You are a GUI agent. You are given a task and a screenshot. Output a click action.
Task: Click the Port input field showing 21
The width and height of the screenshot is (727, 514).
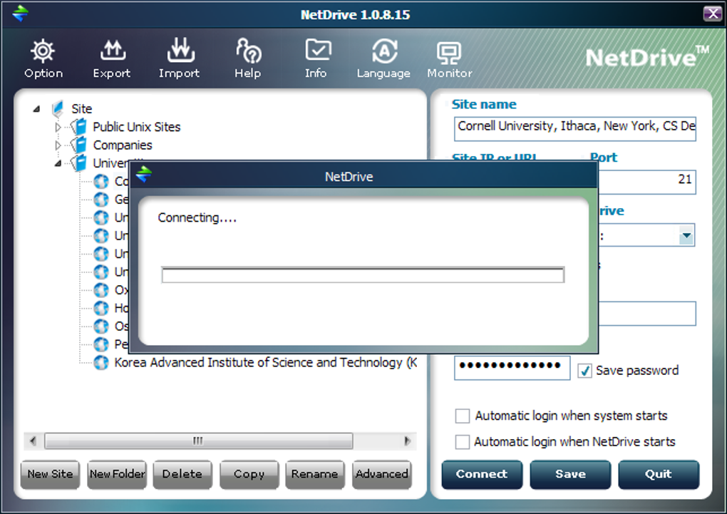point(647,182)
